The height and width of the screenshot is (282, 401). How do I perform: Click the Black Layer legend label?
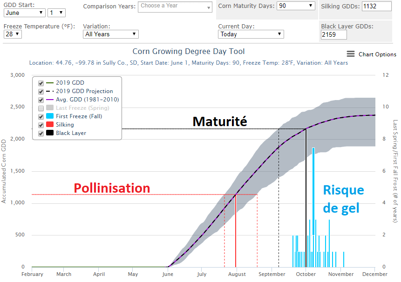tap(71, 133)
